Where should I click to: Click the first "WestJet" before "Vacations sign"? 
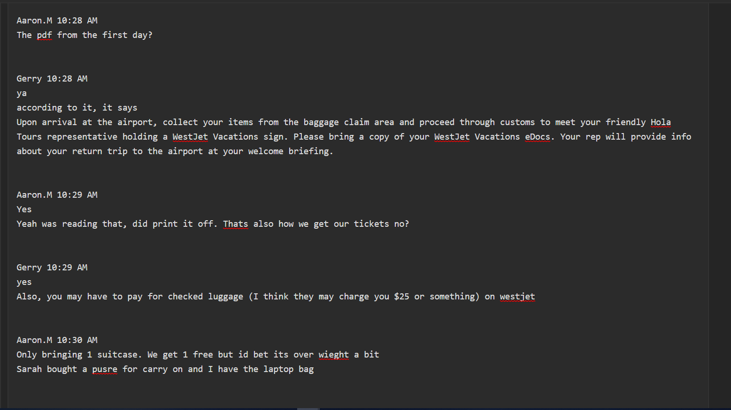point(190,137)
